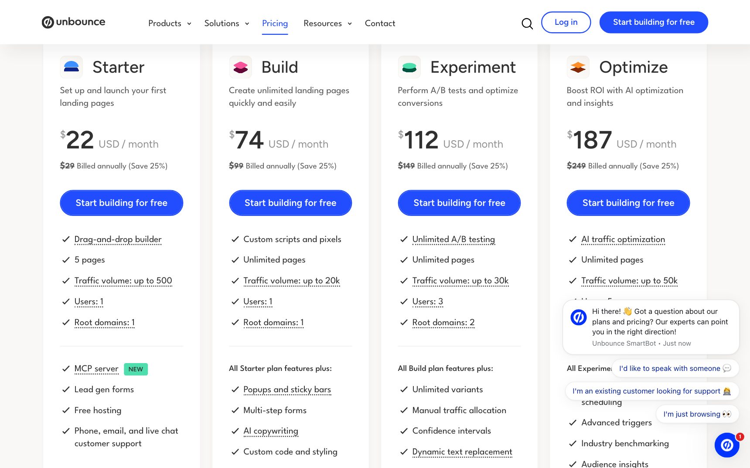This screenshot has height=468, width=750.
Task: Click Unlimited A/B testing feature link
Action: pyautogui.click(x=454, y=239)
